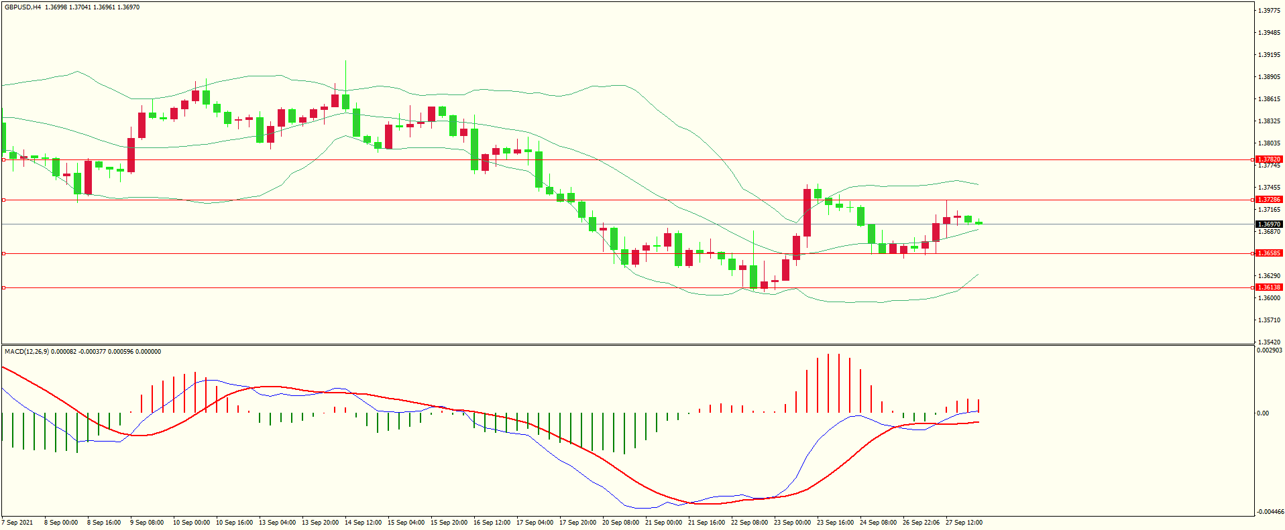1285x530 pixels.
Task: Click the MACD scale value 0.002903
Action: click(1270, 350)
